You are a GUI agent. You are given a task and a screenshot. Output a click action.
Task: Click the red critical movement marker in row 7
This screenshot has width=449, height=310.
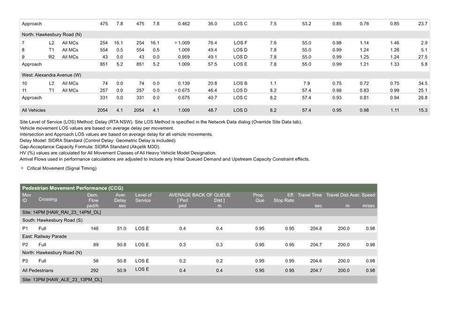(x=176, y=43)
